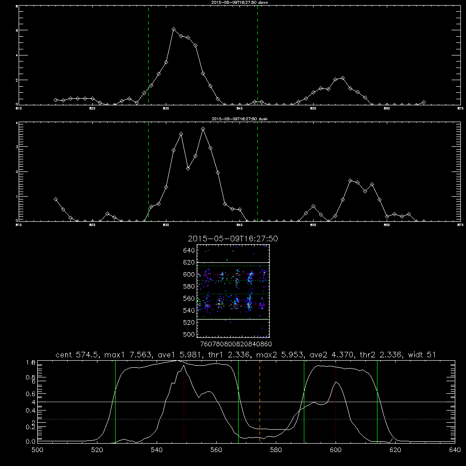Click the lower solid white line in the image
Screen dimensions: 466x466
(233, 319)
